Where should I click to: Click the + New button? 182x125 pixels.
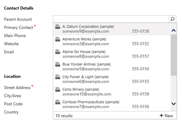point(166,116)
